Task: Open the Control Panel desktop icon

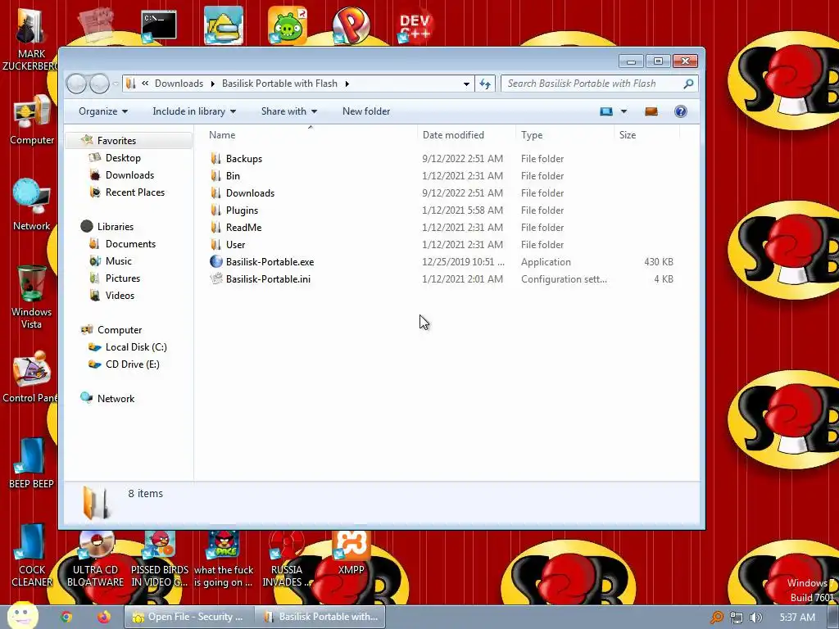Action: point(31,377)
